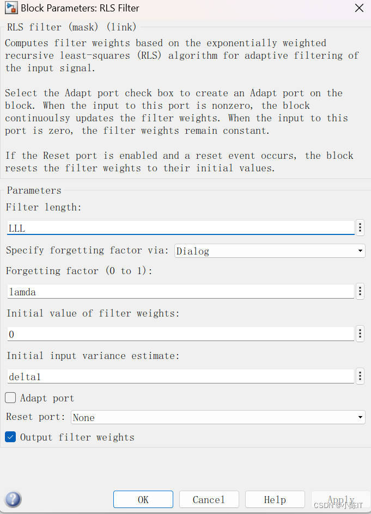Open Help for RLS Filter block
This screenshot has width=371, height=514.
pos(275,499)
